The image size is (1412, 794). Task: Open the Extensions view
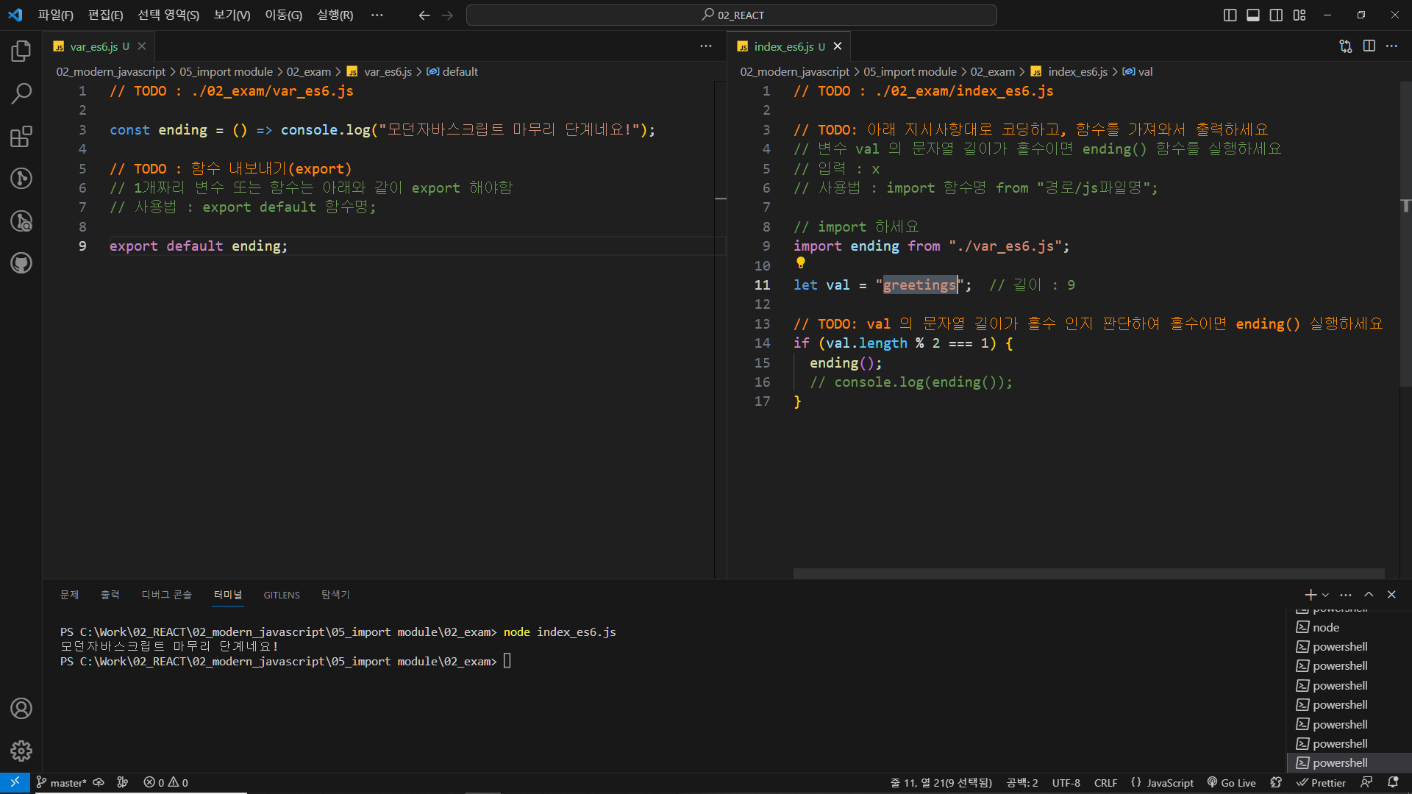21,137
